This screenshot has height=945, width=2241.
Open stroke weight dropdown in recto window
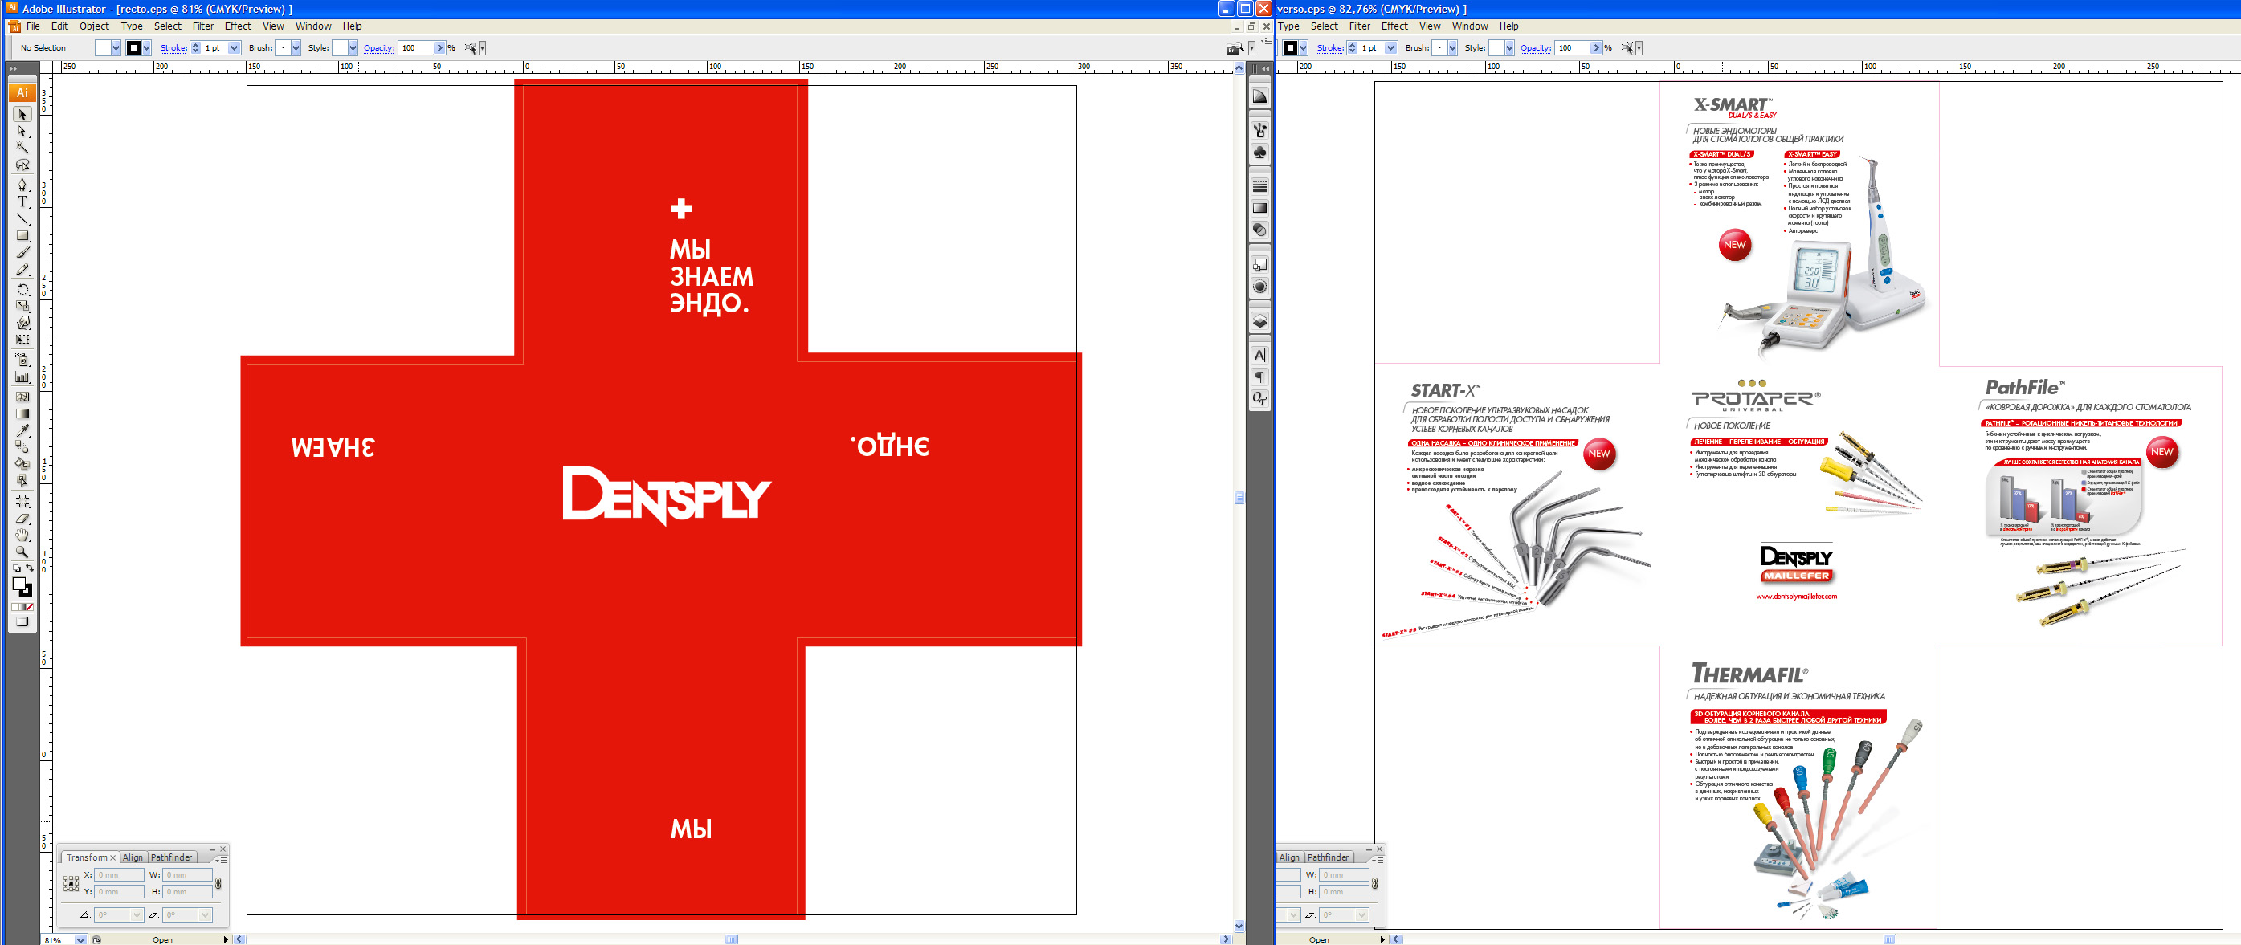coord(234,48)
